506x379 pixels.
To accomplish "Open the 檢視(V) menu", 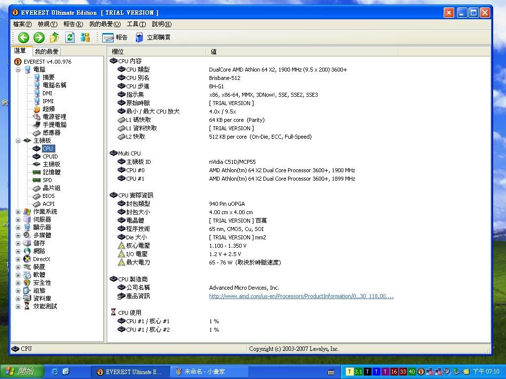I will click(x=47, y=24).
